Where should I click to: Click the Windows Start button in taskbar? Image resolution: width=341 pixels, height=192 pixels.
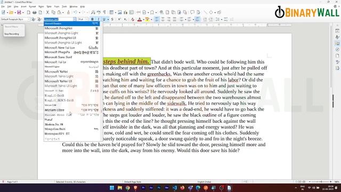pyautogui.click(x=112, y=188)
